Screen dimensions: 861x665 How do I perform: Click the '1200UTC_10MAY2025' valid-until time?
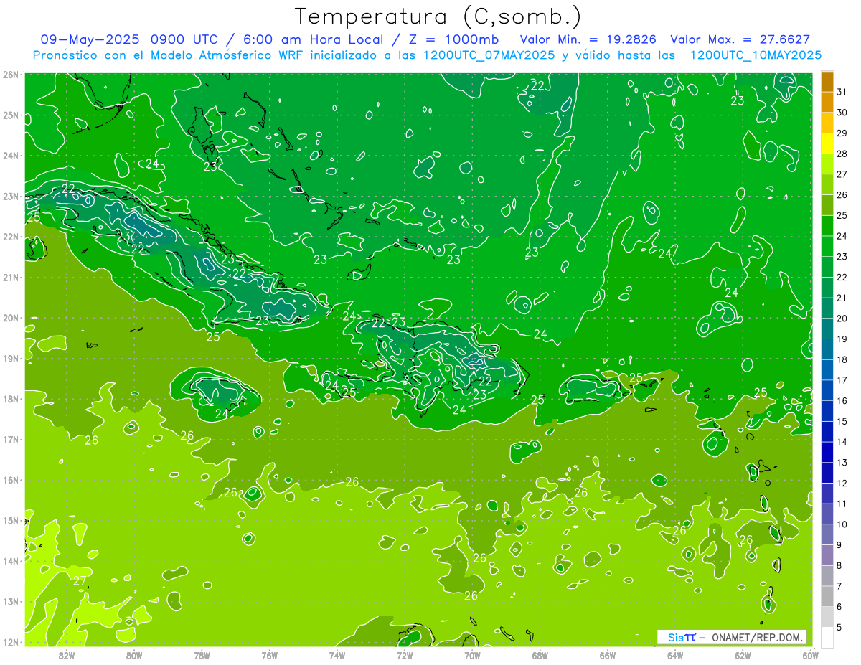tap(756, 55)
